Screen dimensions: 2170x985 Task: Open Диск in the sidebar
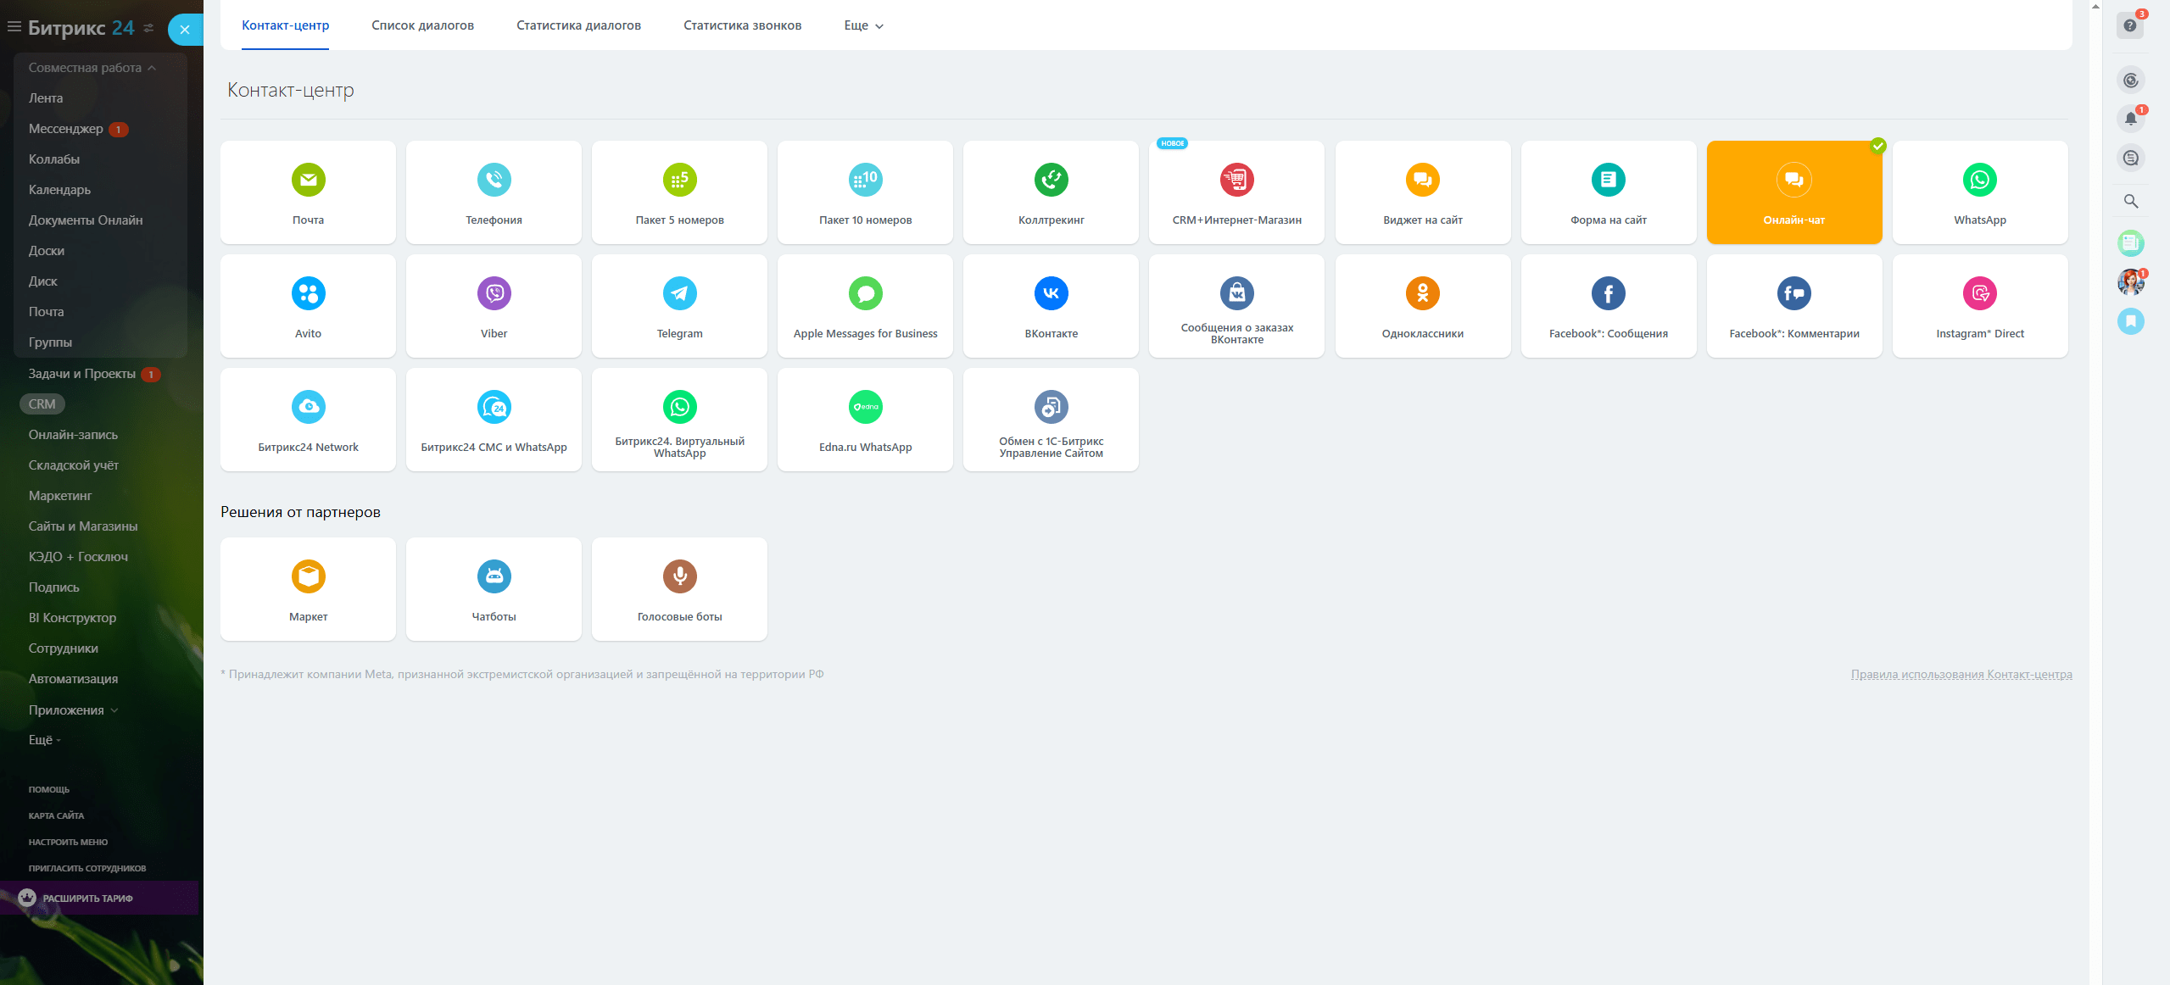tap(43, 281)
